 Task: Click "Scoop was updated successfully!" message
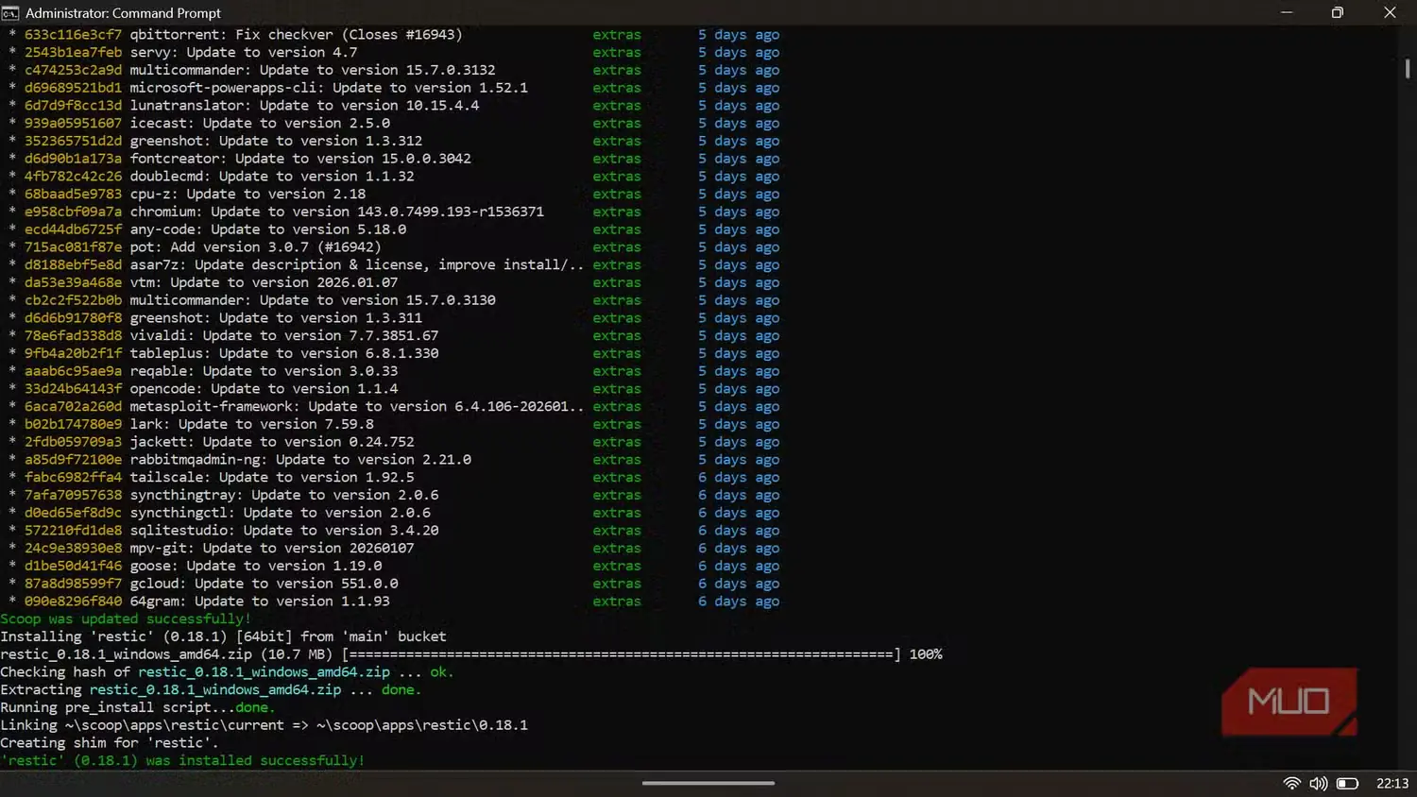pos(126,619)
